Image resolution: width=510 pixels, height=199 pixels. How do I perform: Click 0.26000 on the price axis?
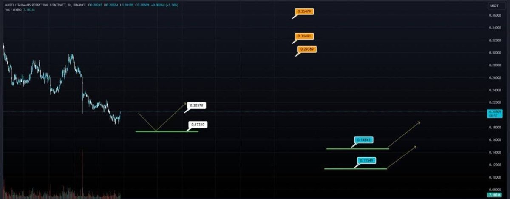pyautogui.click(x=496, y=78)
